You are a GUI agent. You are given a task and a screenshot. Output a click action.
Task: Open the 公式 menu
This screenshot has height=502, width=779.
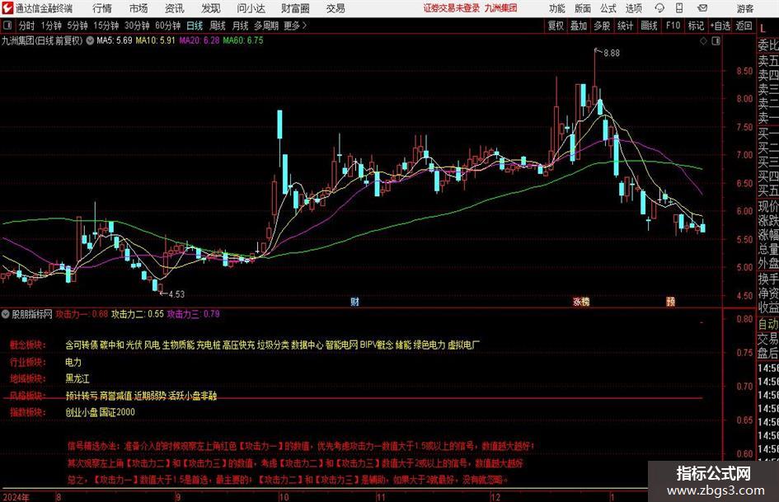tap(608, 8)
